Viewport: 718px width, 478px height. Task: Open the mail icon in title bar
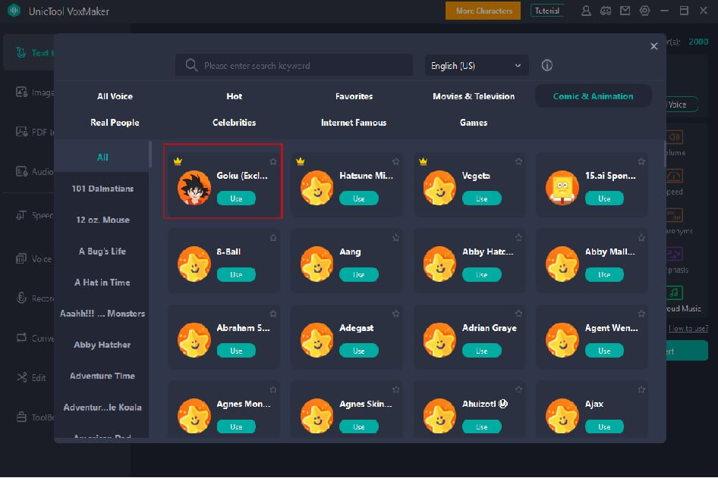click(x=625, y=11)
